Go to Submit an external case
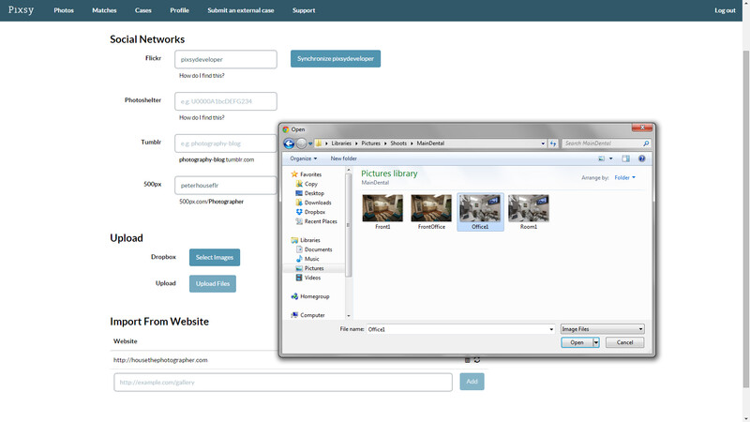 tap(241, 10)
